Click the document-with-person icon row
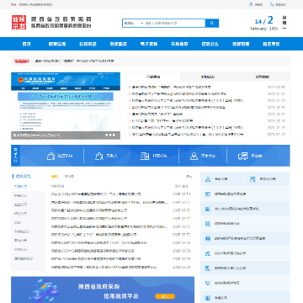The width and height of the screenshot is (303, 303). 245,268
